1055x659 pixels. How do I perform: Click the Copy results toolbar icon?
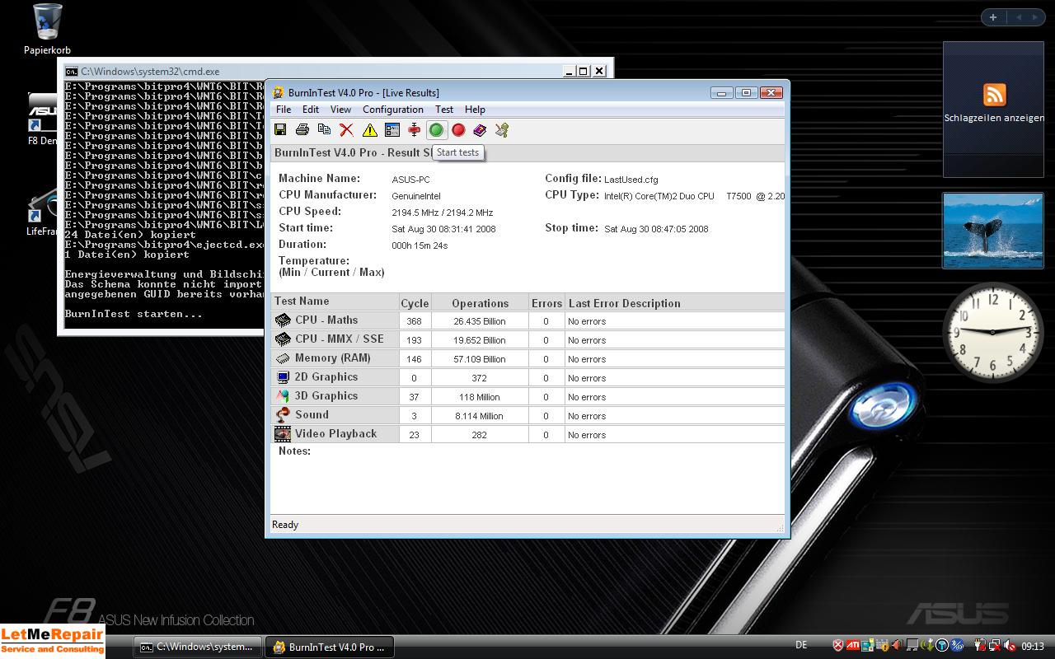[x=325, y=130]
